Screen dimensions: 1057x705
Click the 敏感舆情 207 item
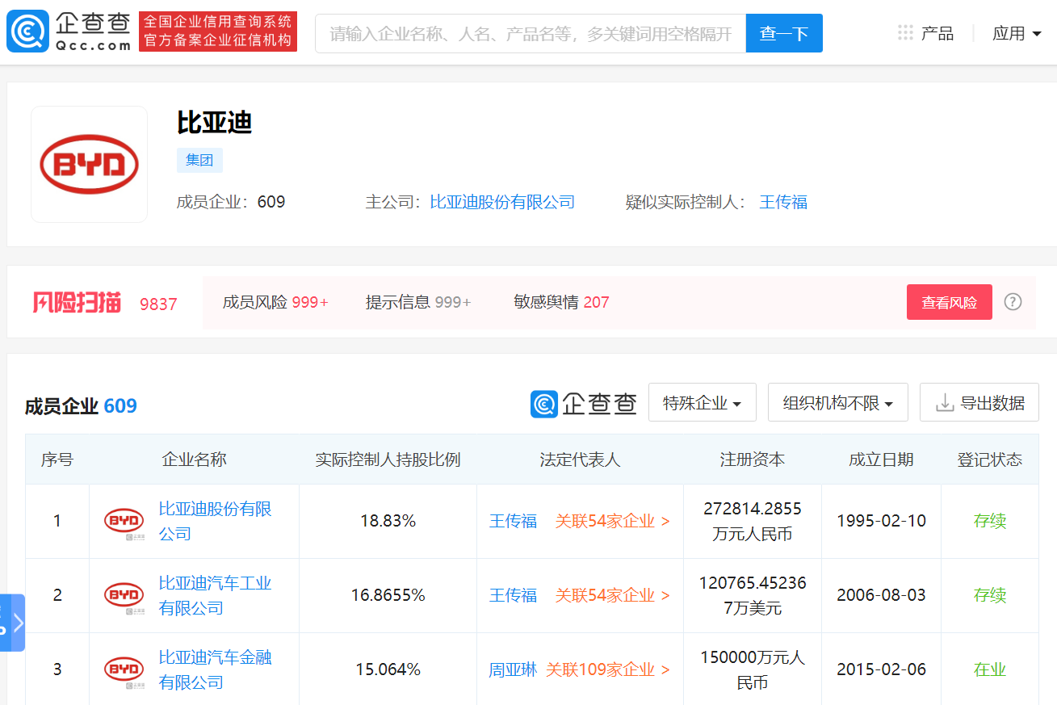pyautogui.click(x=561, y=302)
